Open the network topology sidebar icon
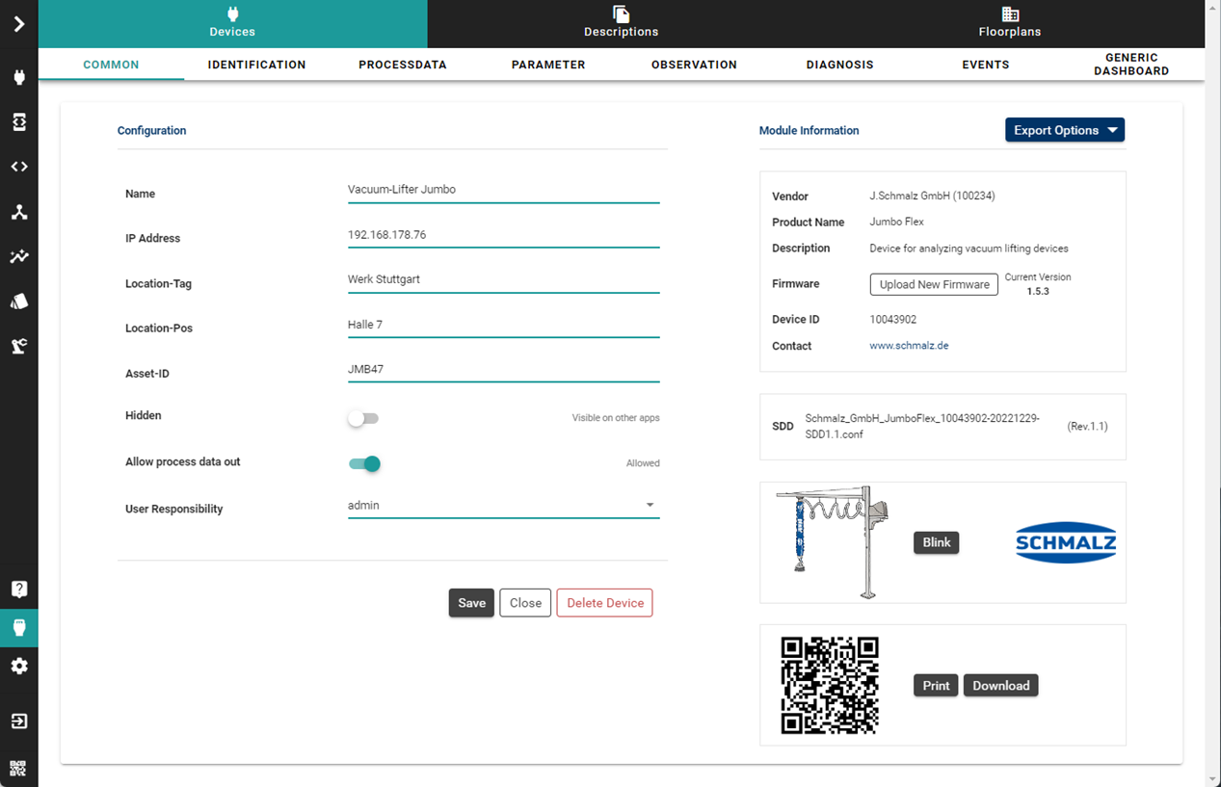The height and width of the screenshot is (787, 1221). tap(19, 212)
